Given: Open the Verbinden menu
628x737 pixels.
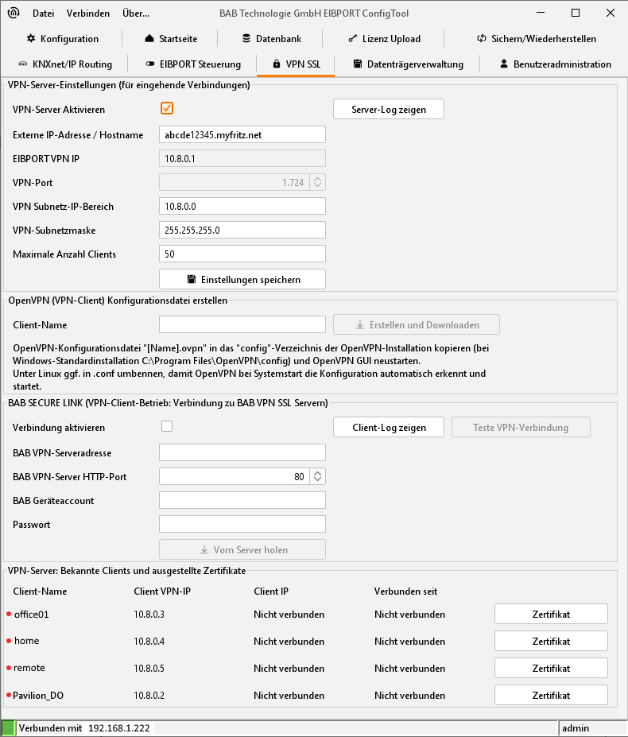Looking at the screenshot, I should pyautogui.click(x=89, y=14).
